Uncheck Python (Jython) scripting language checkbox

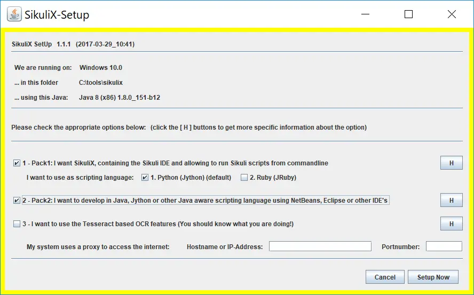tap(145, 178)
